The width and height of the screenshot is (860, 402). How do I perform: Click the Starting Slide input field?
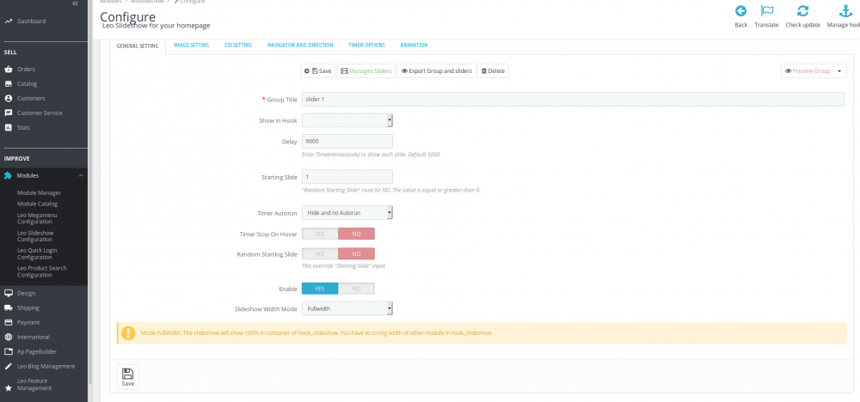(347, 177)
